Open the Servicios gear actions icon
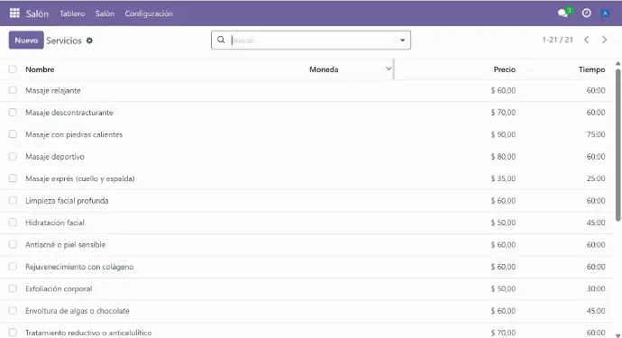This screenshot has height=338, width=622. (x=89, y=41)
